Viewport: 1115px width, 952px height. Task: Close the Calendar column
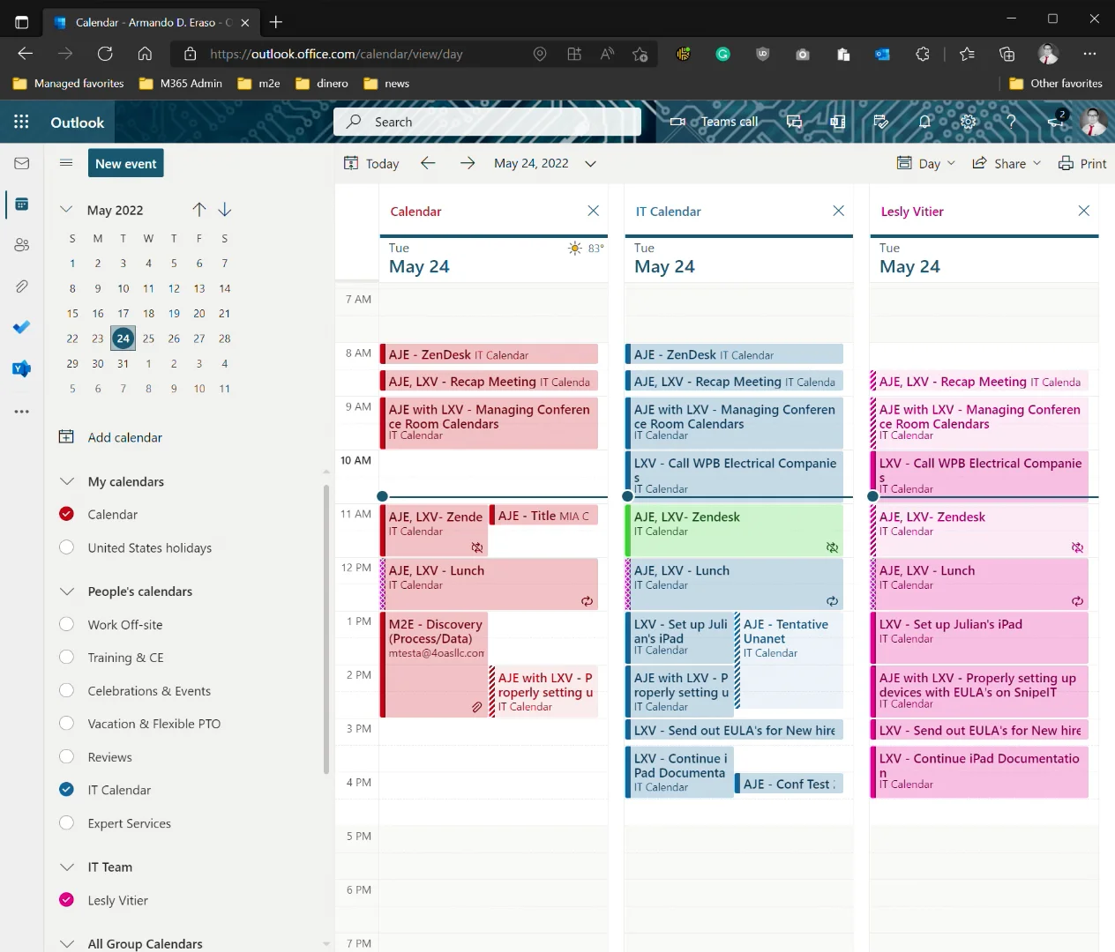pyautogui.click(x=593, y=211)
